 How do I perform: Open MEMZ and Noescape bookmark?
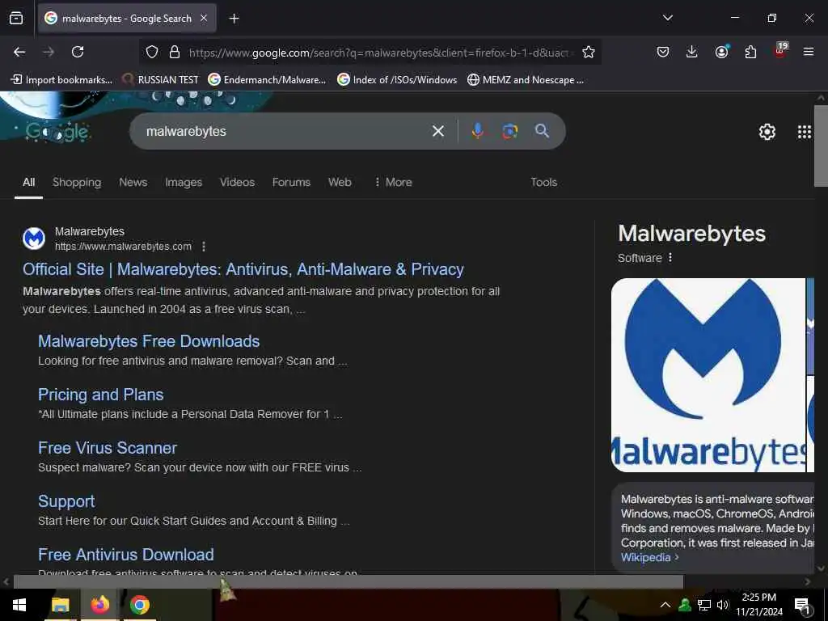coord(526,80)
